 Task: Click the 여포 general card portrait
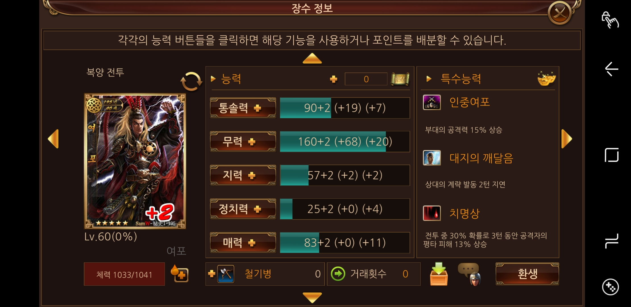pos(135,161)
